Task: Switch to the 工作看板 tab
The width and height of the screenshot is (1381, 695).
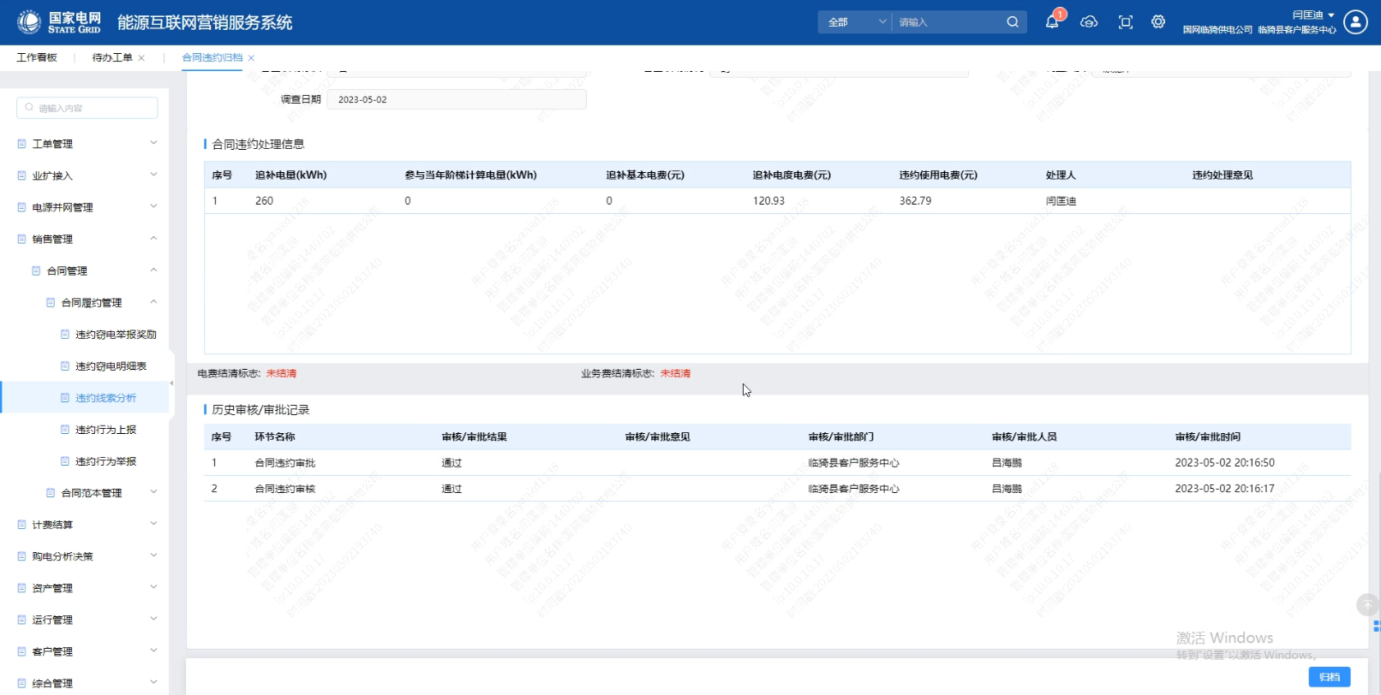Action: 37,57
